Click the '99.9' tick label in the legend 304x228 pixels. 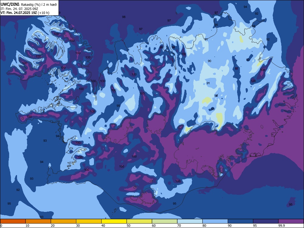(x=282, y=226)
